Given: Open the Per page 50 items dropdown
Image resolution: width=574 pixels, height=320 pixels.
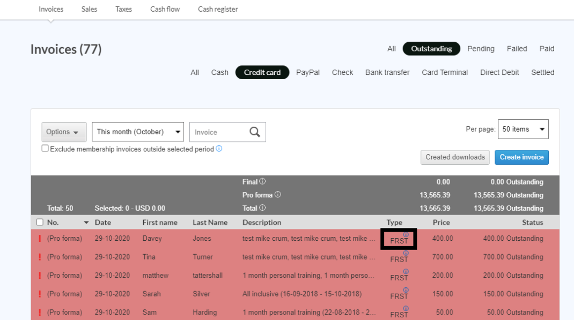Looking at the screenshot, I should point(523,129).
